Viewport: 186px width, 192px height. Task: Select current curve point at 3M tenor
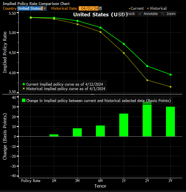point(77,21)
